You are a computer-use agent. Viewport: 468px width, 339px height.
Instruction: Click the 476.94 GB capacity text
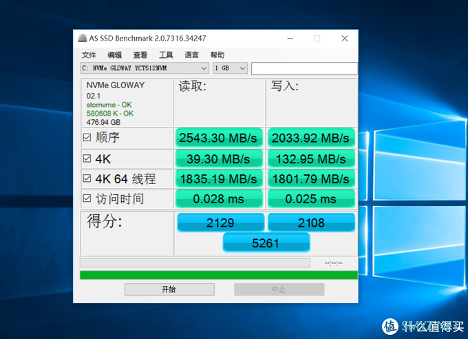tap(103, 122)
